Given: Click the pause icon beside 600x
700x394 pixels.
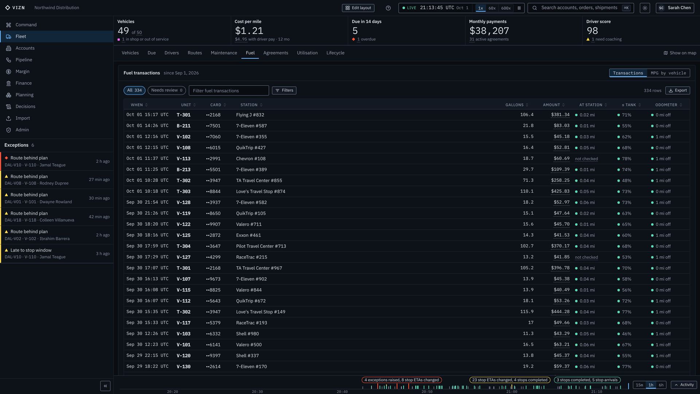Looking at the screenshot, I should [x=519, y=8].
